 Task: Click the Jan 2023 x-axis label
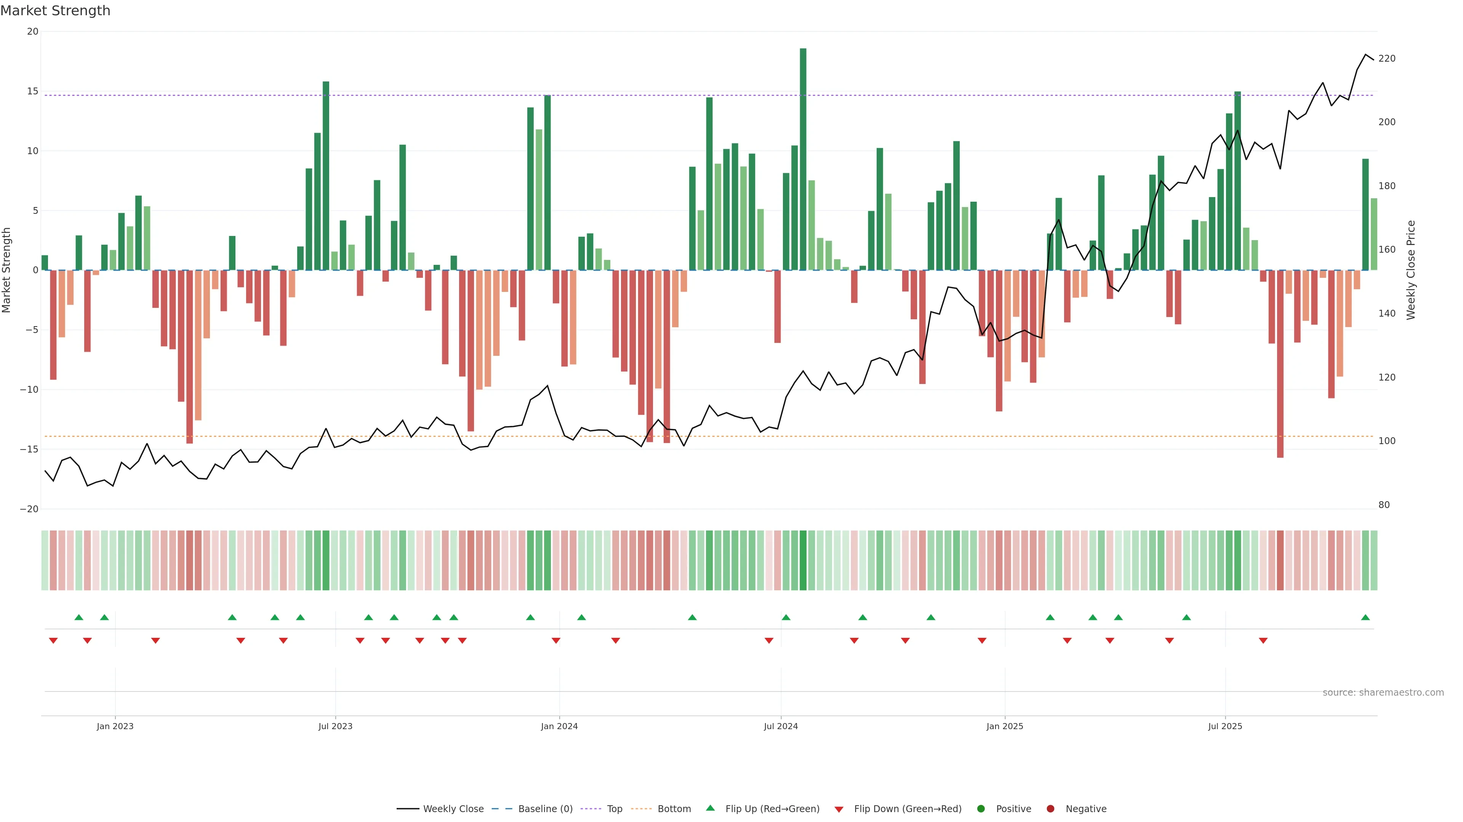(115, 726)
